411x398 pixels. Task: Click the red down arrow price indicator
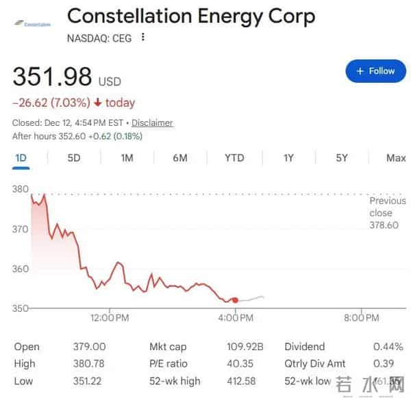(x=98, y=103)
